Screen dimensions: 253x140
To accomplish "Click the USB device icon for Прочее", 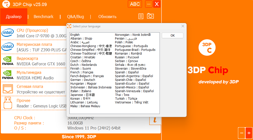I will click(8, 103).
